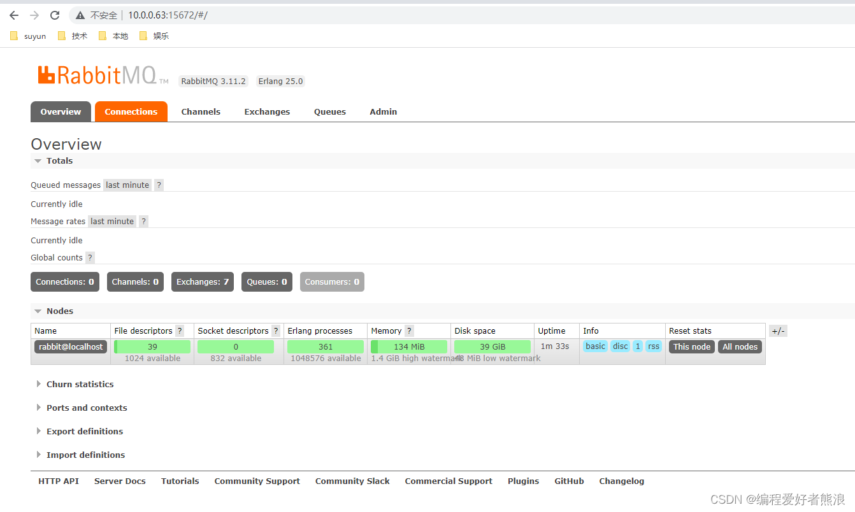Image resolution: width=855 pixels, height=512 pixels.
Task: Open the 本地 bookmark folder
Action: coord(113,36)
